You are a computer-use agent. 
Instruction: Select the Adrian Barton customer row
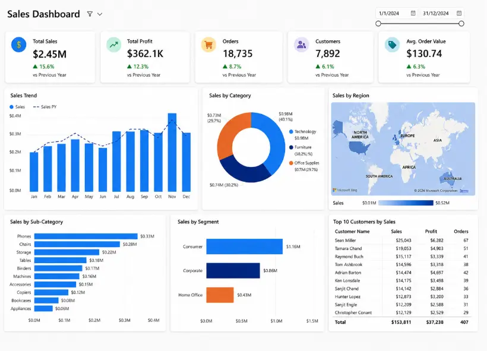click(x=401, y=273)
